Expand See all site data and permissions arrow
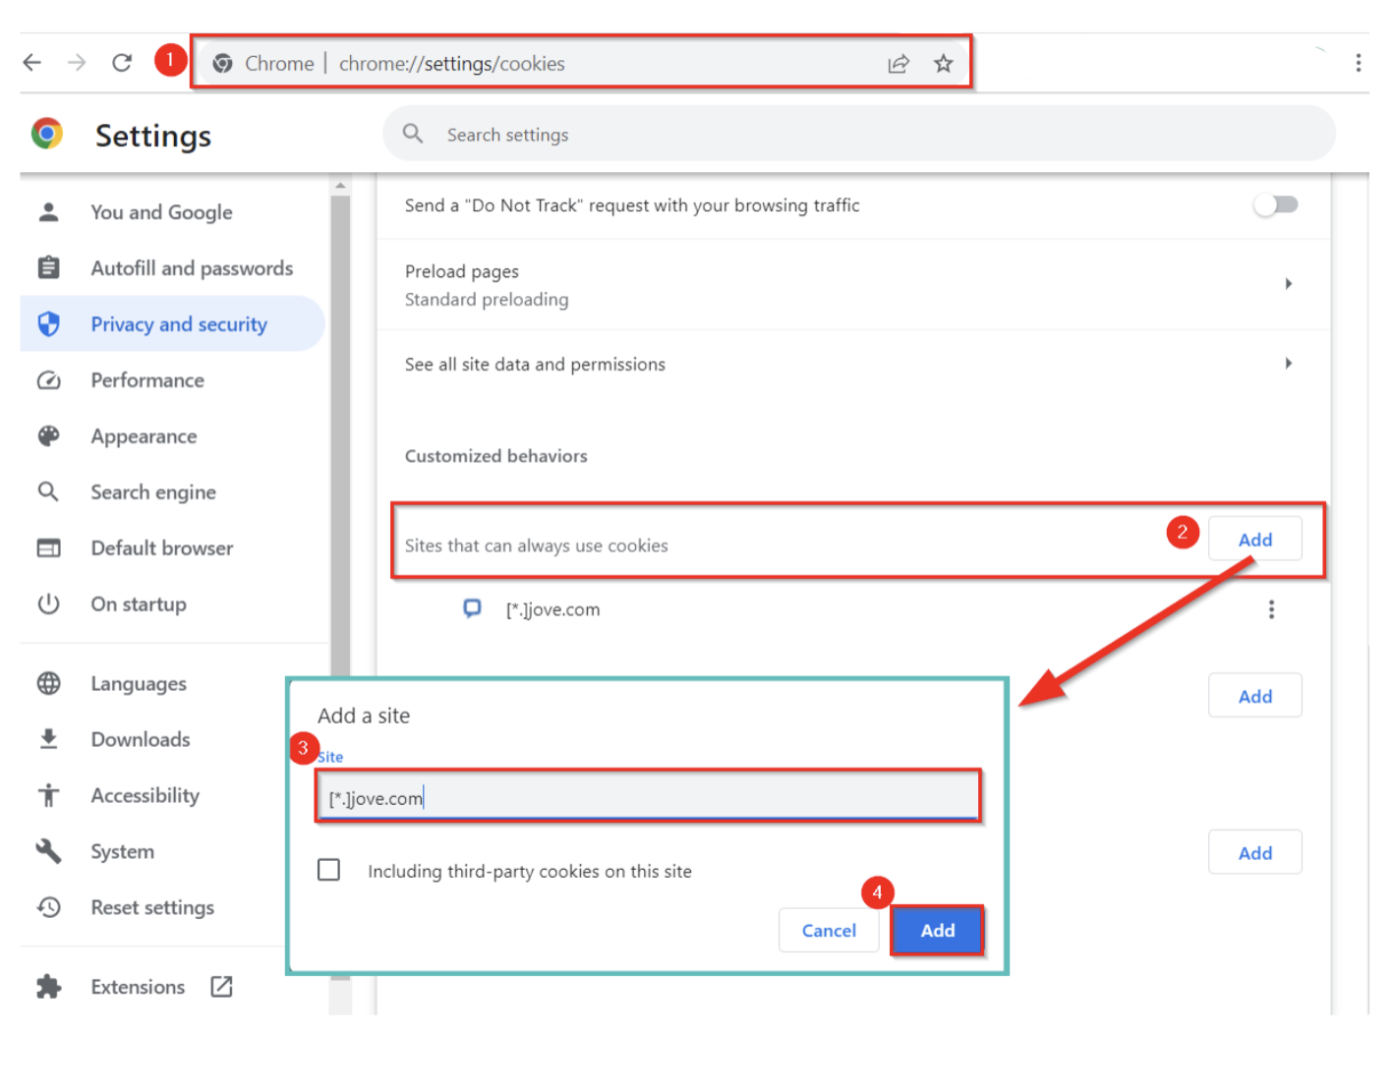Screen dimensions: 1396x1091 [x=1288, y=364]
